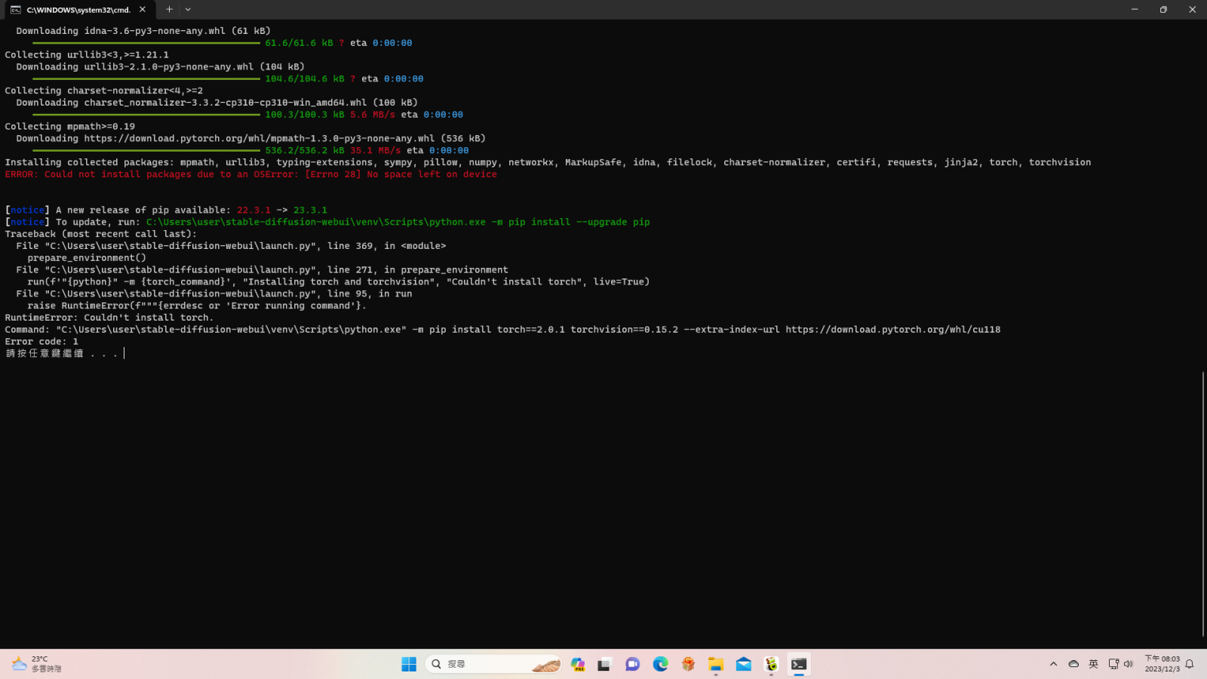Viewport: 1207px width, 679px height.
Task: Open the Mail app
Action: (744, 664)
